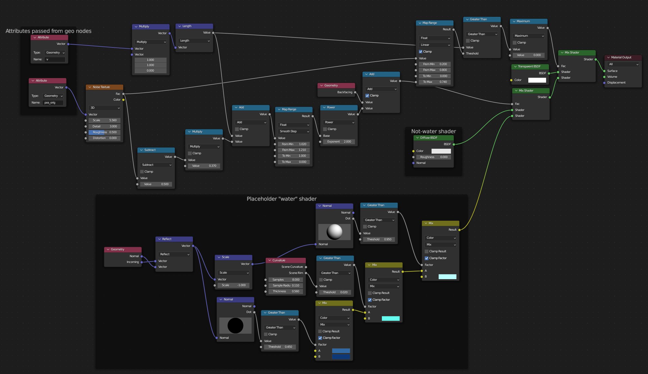This screenshot has width=648, height=374.
Task: Collapse the Reflect node via its header chevron
Action: (x=159, y=239)
